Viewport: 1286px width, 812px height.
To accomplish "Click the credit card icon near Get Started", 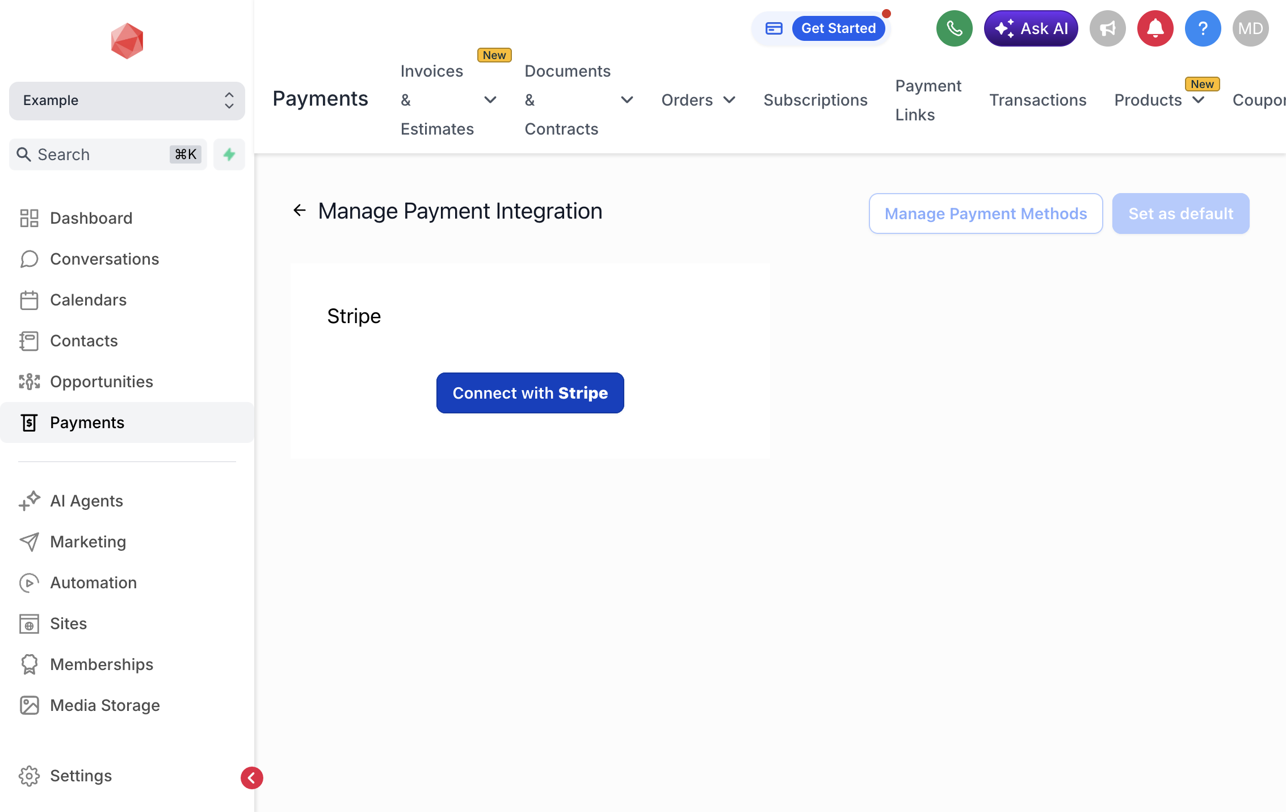I will tap(774, 28).
